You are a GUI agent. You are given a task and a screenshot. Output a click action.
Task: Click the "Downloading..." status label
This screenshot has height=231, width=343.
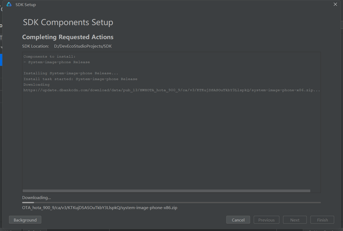coord(36,198)
